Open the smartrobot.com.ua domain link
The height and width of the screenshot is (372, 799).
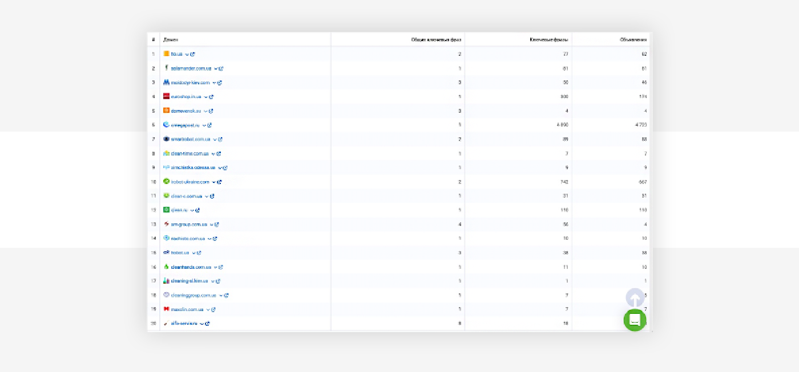tap(191, 140)
